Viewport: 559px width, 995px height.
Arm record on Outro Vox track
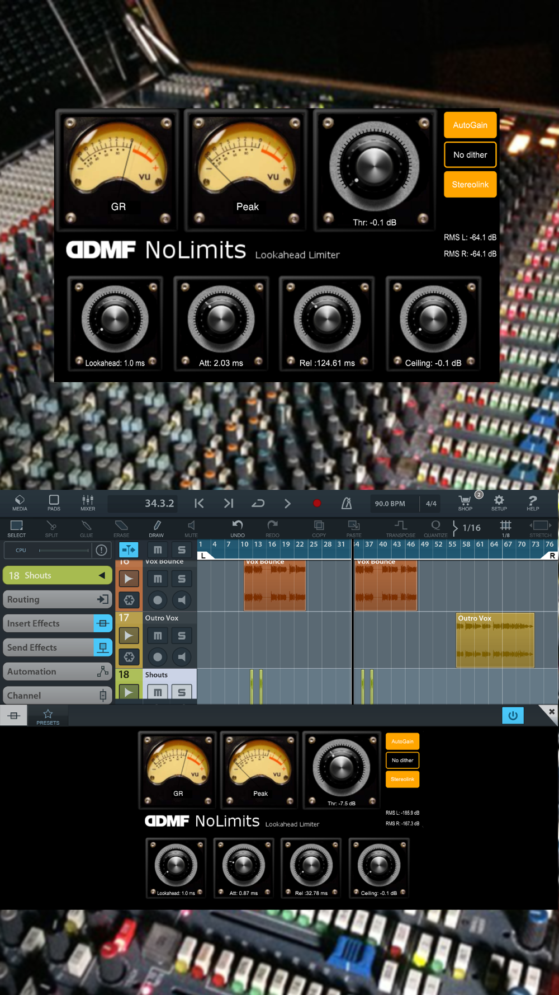coord(158,657)
